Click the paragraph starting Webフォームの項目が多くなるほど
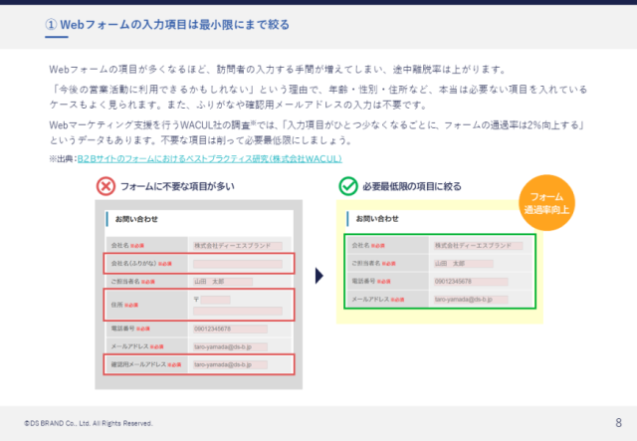This screenshot has width=637, height=441. 278,70
